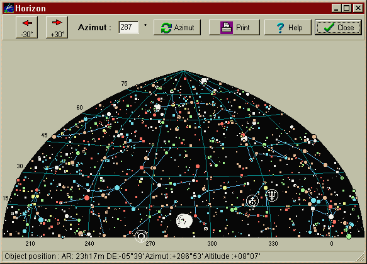This screenshot has height=264, width=367.
Task: Click the 330 azimuth label on horizon
Action: 273,244
